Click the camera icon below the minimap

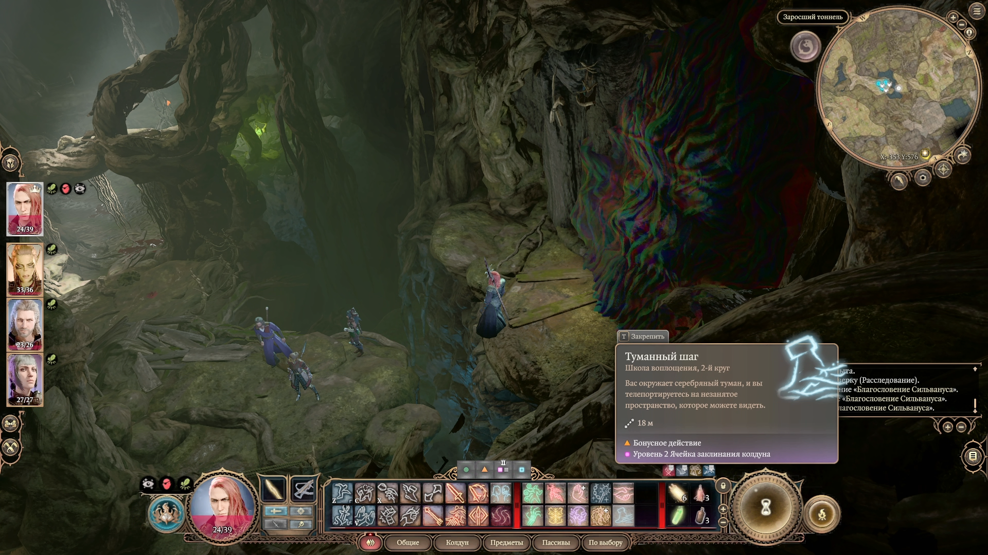(x=923, y=178)
